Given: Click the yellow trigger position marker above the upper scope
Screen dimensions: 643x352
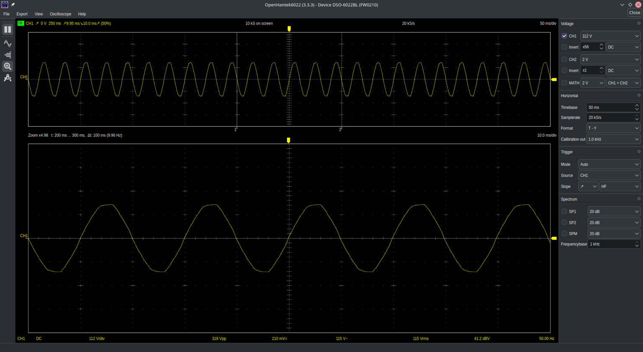Looking at the screenshot, I should tap(289, 29).
